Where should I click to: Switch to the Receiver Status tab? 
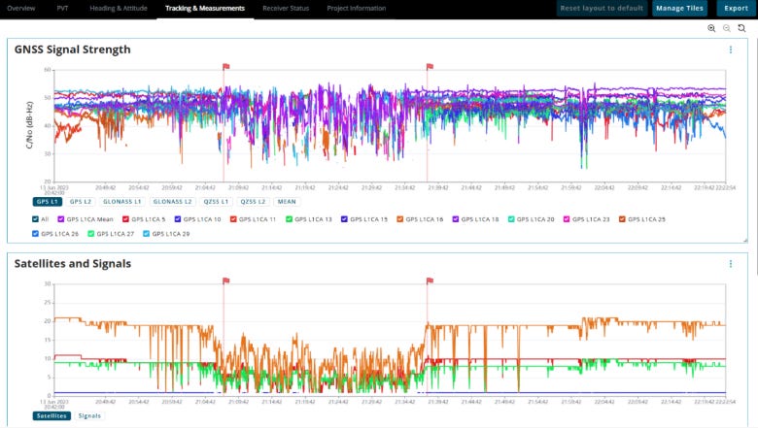286,8
